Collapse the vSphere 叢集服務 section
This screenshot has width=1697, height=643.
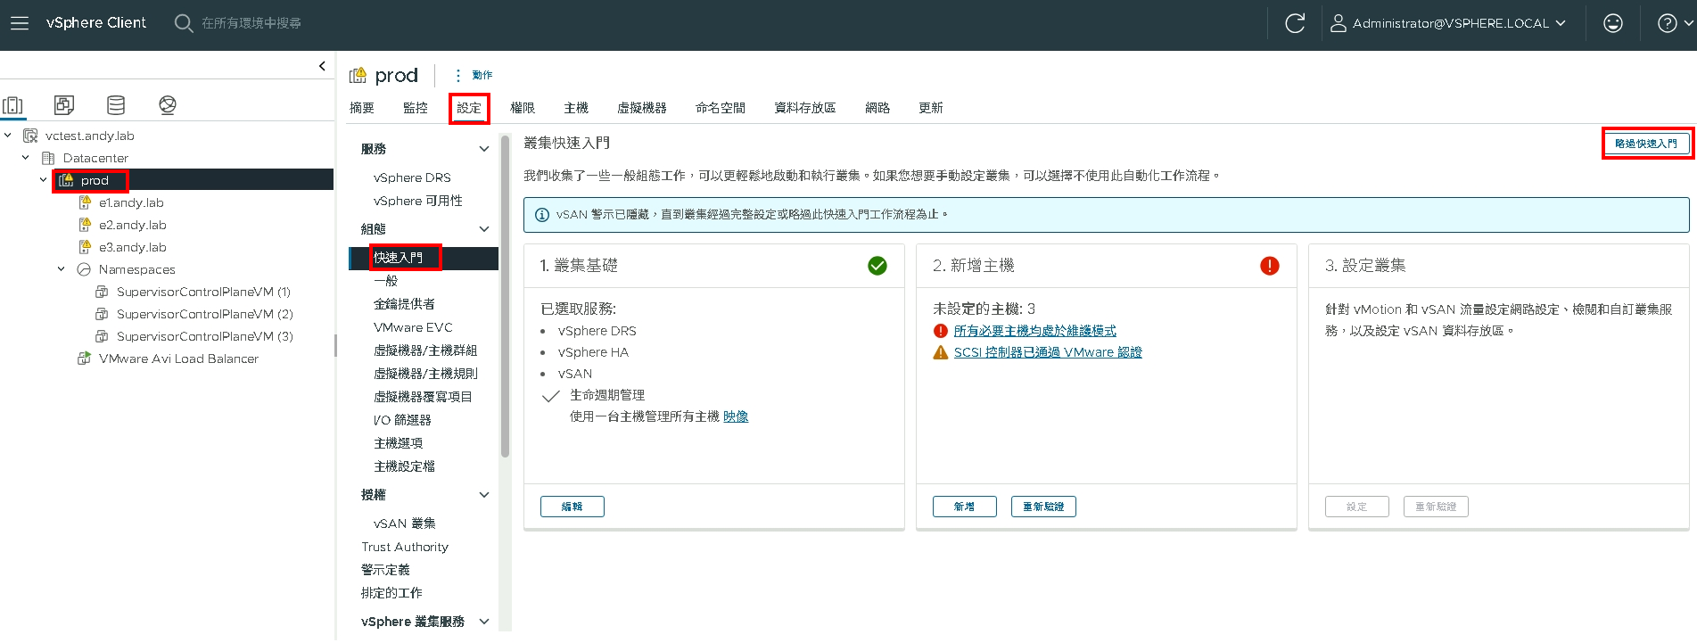point(484,622)
